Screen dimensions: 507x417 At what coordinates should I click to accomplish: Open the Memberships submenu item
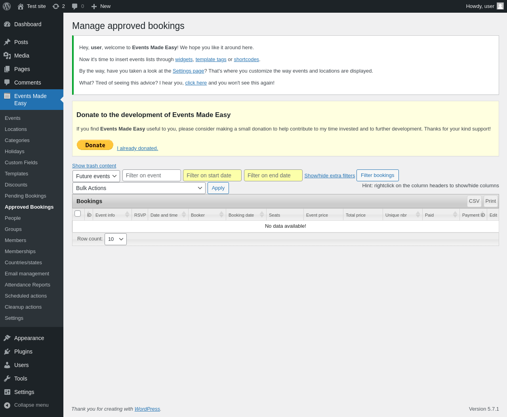click(20, 252)
